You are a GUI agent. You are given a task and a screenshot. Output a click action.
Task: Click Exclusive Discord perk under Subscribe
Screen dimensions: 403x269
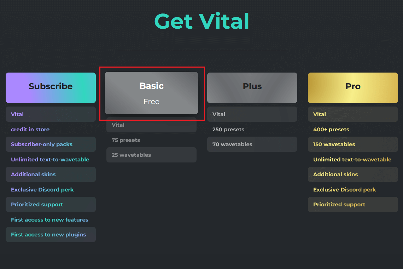coord(42,190)
